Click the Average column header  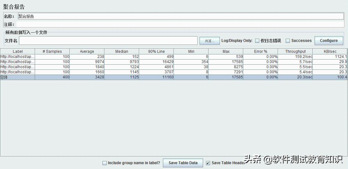[87, 52]
